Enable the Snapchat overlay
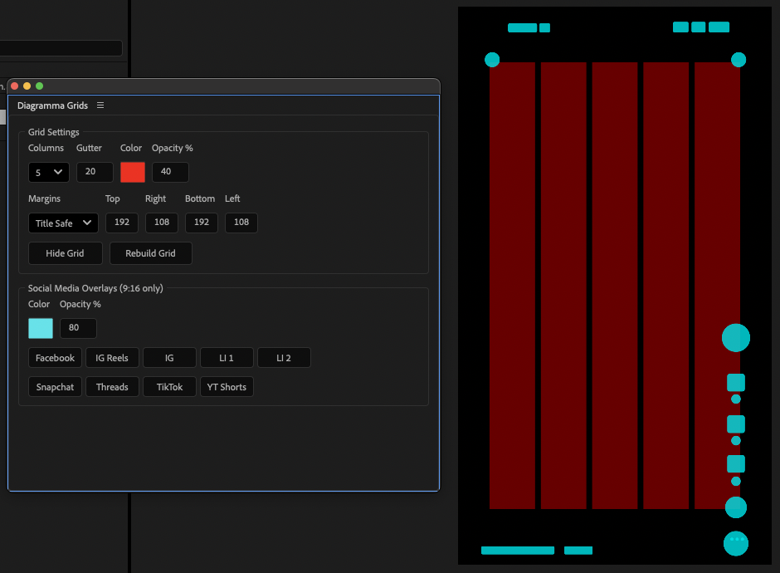 pos(55,386)
